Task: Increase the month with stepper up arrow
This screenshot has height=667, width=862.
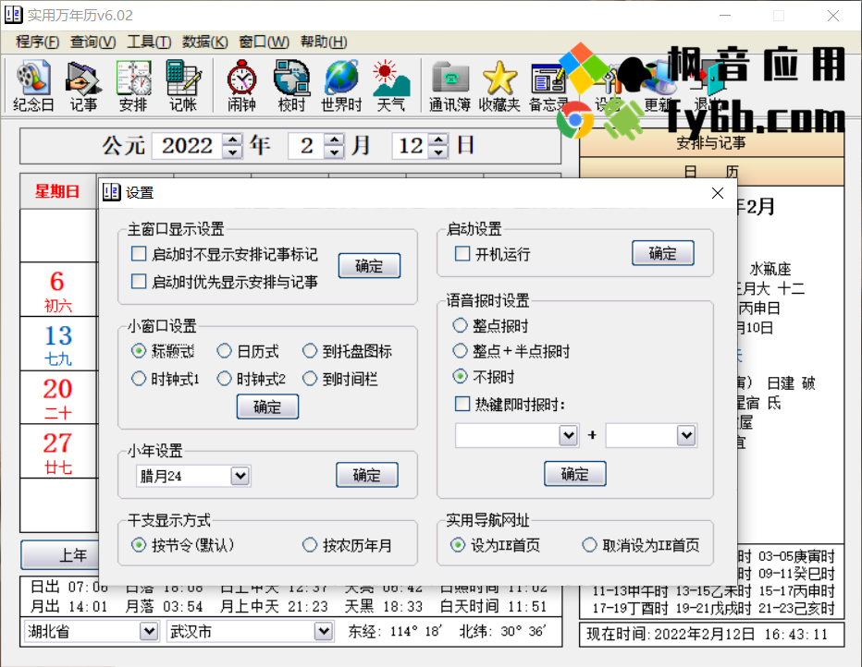Action: click(x=334, y=139)
